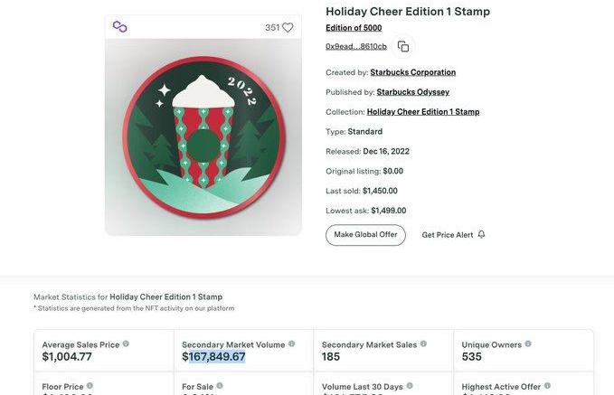Screen dimensions: 614x395
Task: Click the 0x9ead...8610cb contract address link
Action: [356, 46]
